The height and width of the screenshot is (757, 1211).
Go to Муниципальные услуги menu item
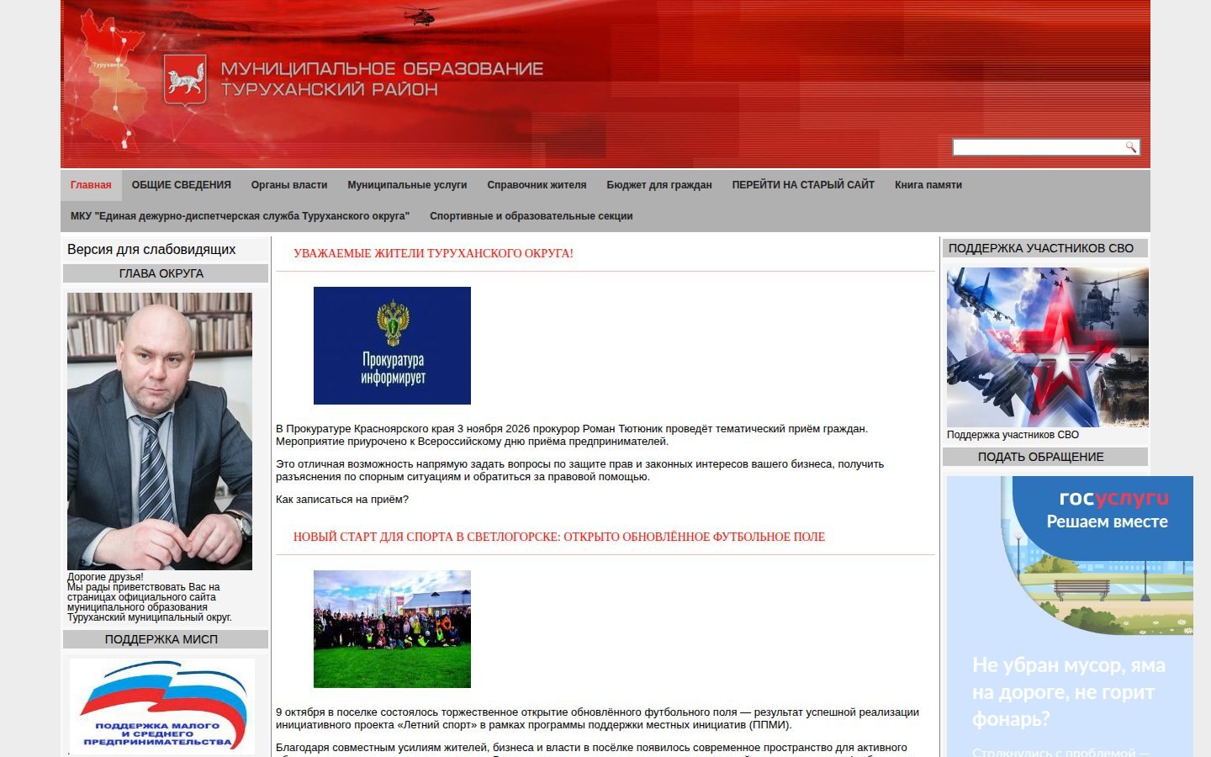[407, 185]
